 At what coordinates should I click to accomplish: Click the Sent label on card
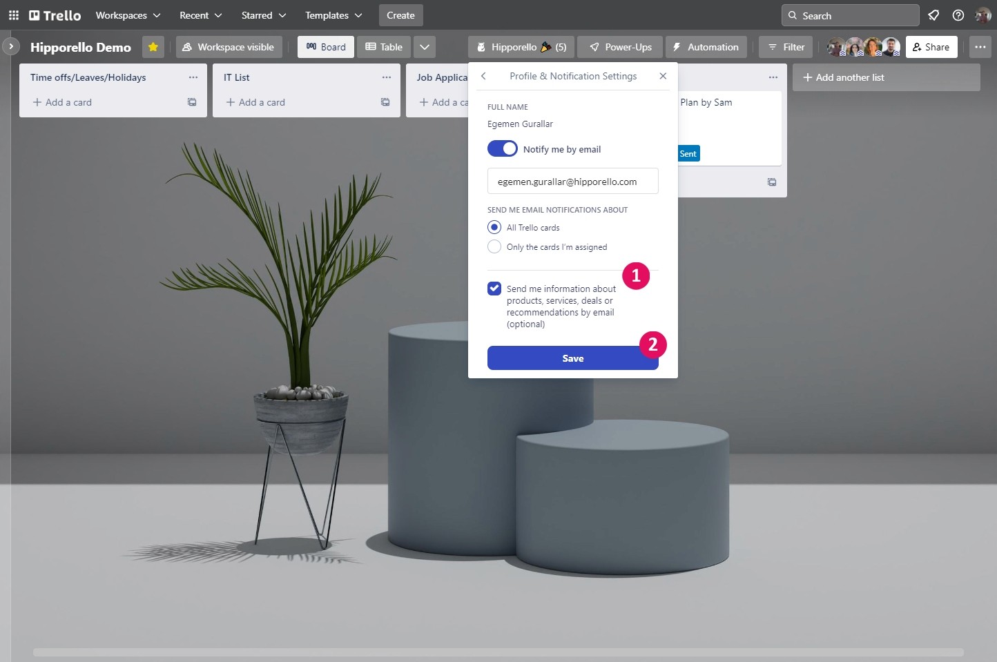(x=688, y=153)
